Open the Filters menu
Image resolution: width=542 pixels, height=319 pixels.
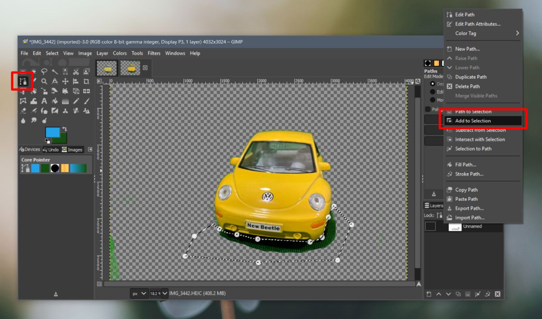point(154,53)
